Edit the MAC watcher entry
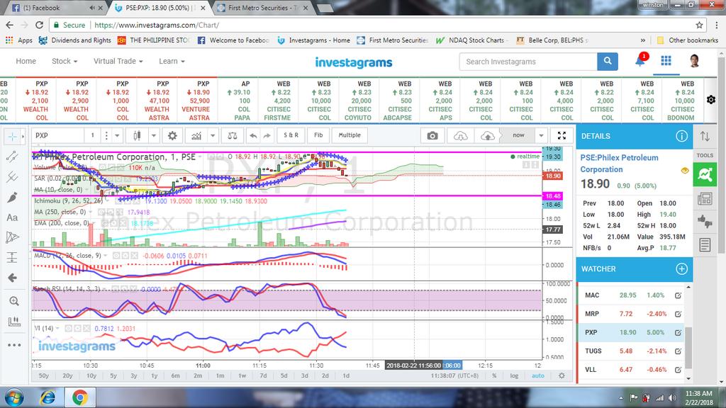Screen dimensions: 726x408 [x=678, y=295]
